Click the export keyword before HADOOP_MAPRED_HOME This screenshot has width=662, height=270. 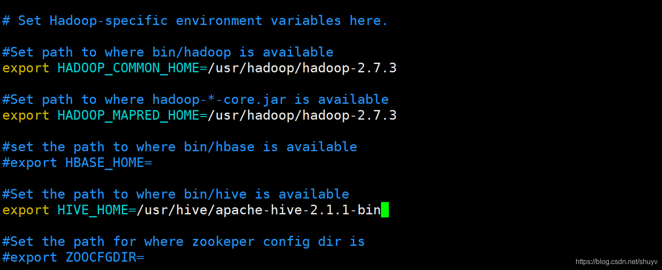(26, 115)
